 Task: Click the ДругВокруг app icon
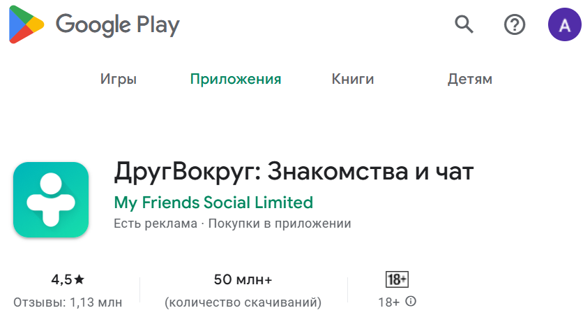52,199
